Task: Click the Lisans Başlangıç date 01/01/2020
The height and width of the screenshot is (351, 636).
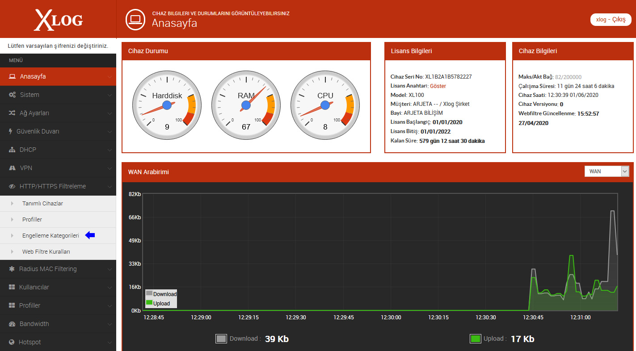Action: tap(447, 122)
